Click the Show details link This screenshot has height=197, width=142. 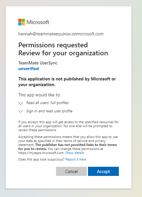click(x=75, y=153)
